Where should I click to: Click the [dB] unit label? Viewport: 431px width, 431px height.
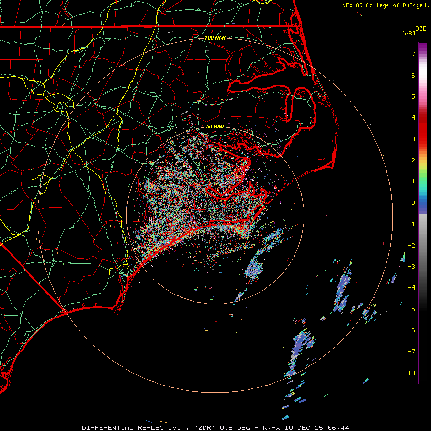tap(409, 33)
